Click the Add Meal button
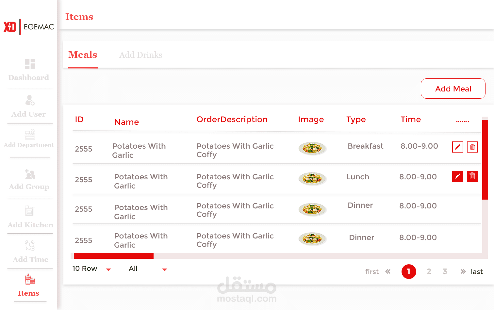Viewport: 494px width, 310px height. click(x=453, y=89)
